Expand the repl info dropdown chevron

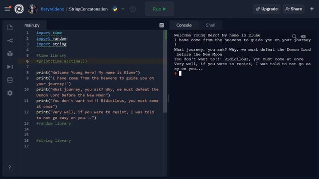pos(123,9)
